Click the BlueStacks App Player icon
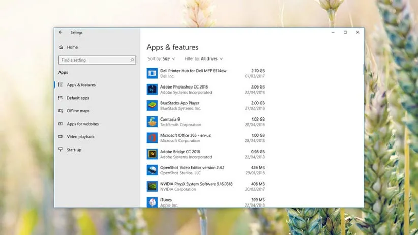Viewport: 418px width, 235px height. coord(152,105)
